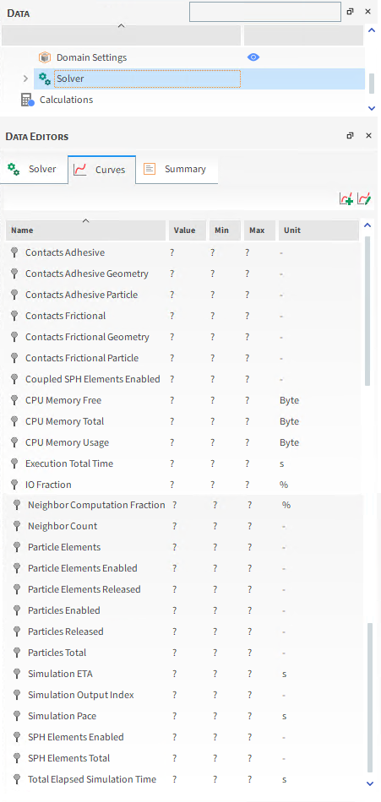Click pin icon of Particle Elements row
This screenshot has height=802, width=381.
pyautogui.click(x=17, y=547)
